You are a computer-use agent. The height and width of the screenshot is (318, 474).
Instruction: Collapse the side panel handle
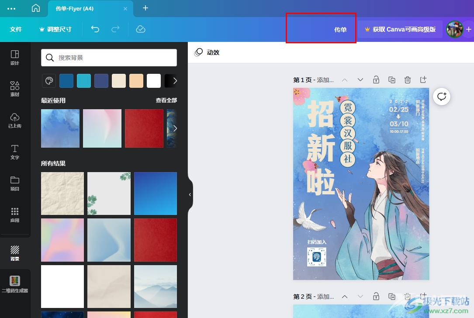pyautogui.click(x=190, y=195)
